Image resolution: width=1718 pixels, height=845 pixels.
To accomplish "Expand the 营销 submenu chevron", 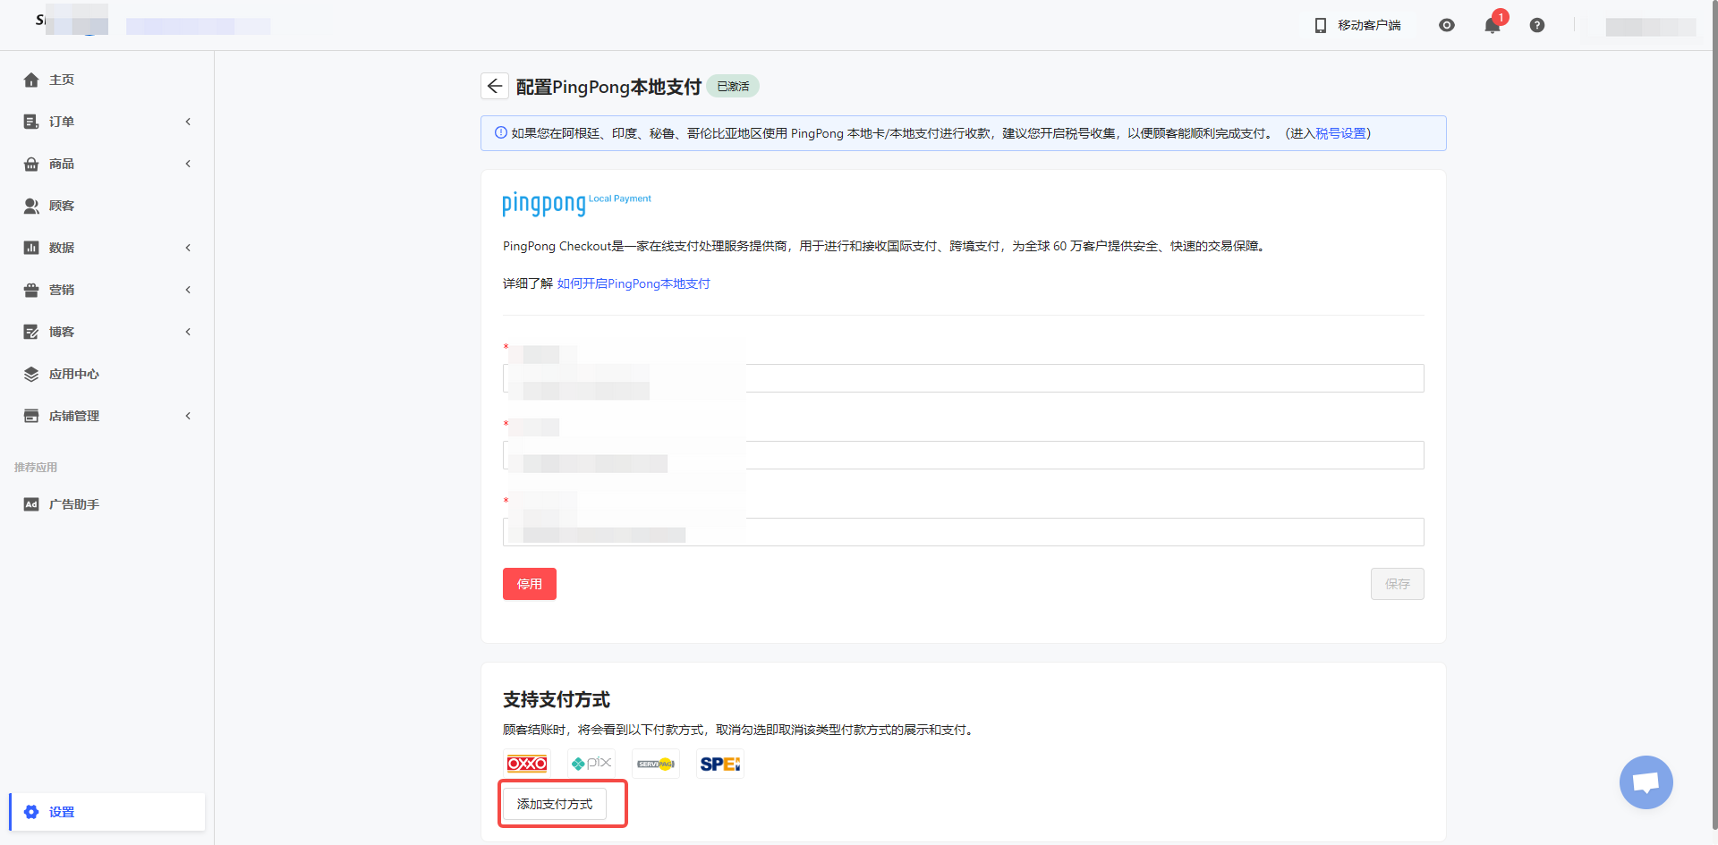I will pyautogui.click(x=188, y=290).
